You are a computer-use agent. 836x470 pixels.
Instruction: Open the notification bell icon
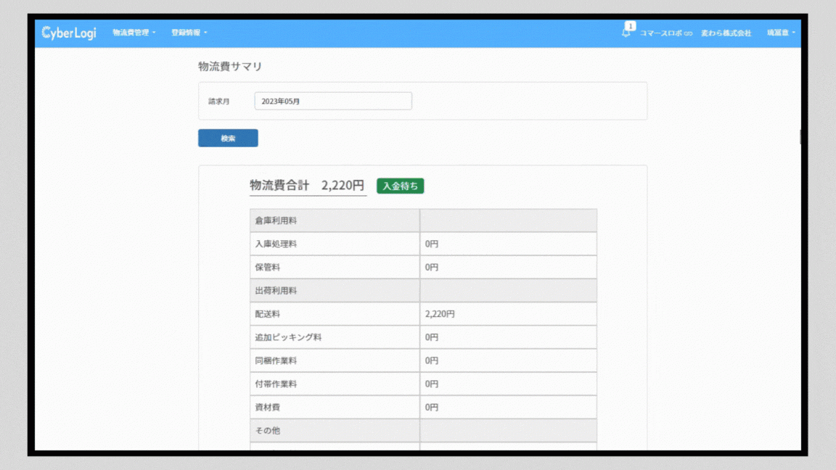(x=626, y=33)
